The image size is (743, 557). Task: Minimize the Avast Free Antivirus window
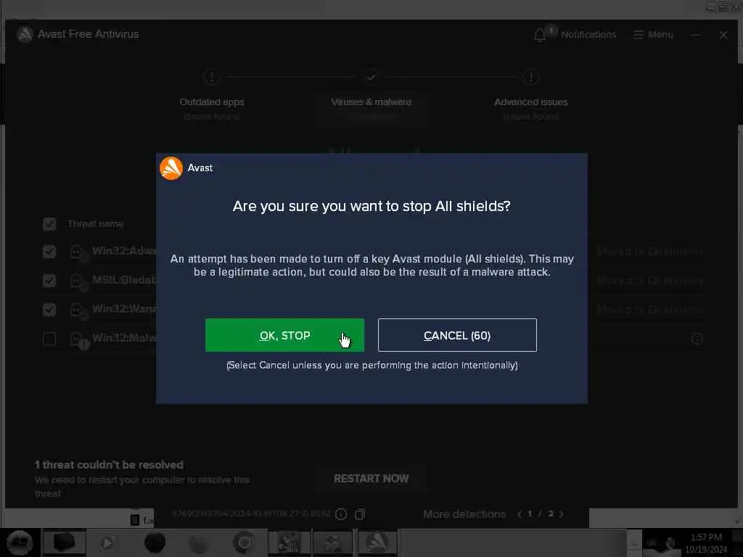pyautogui.click(x=695, y=35)
